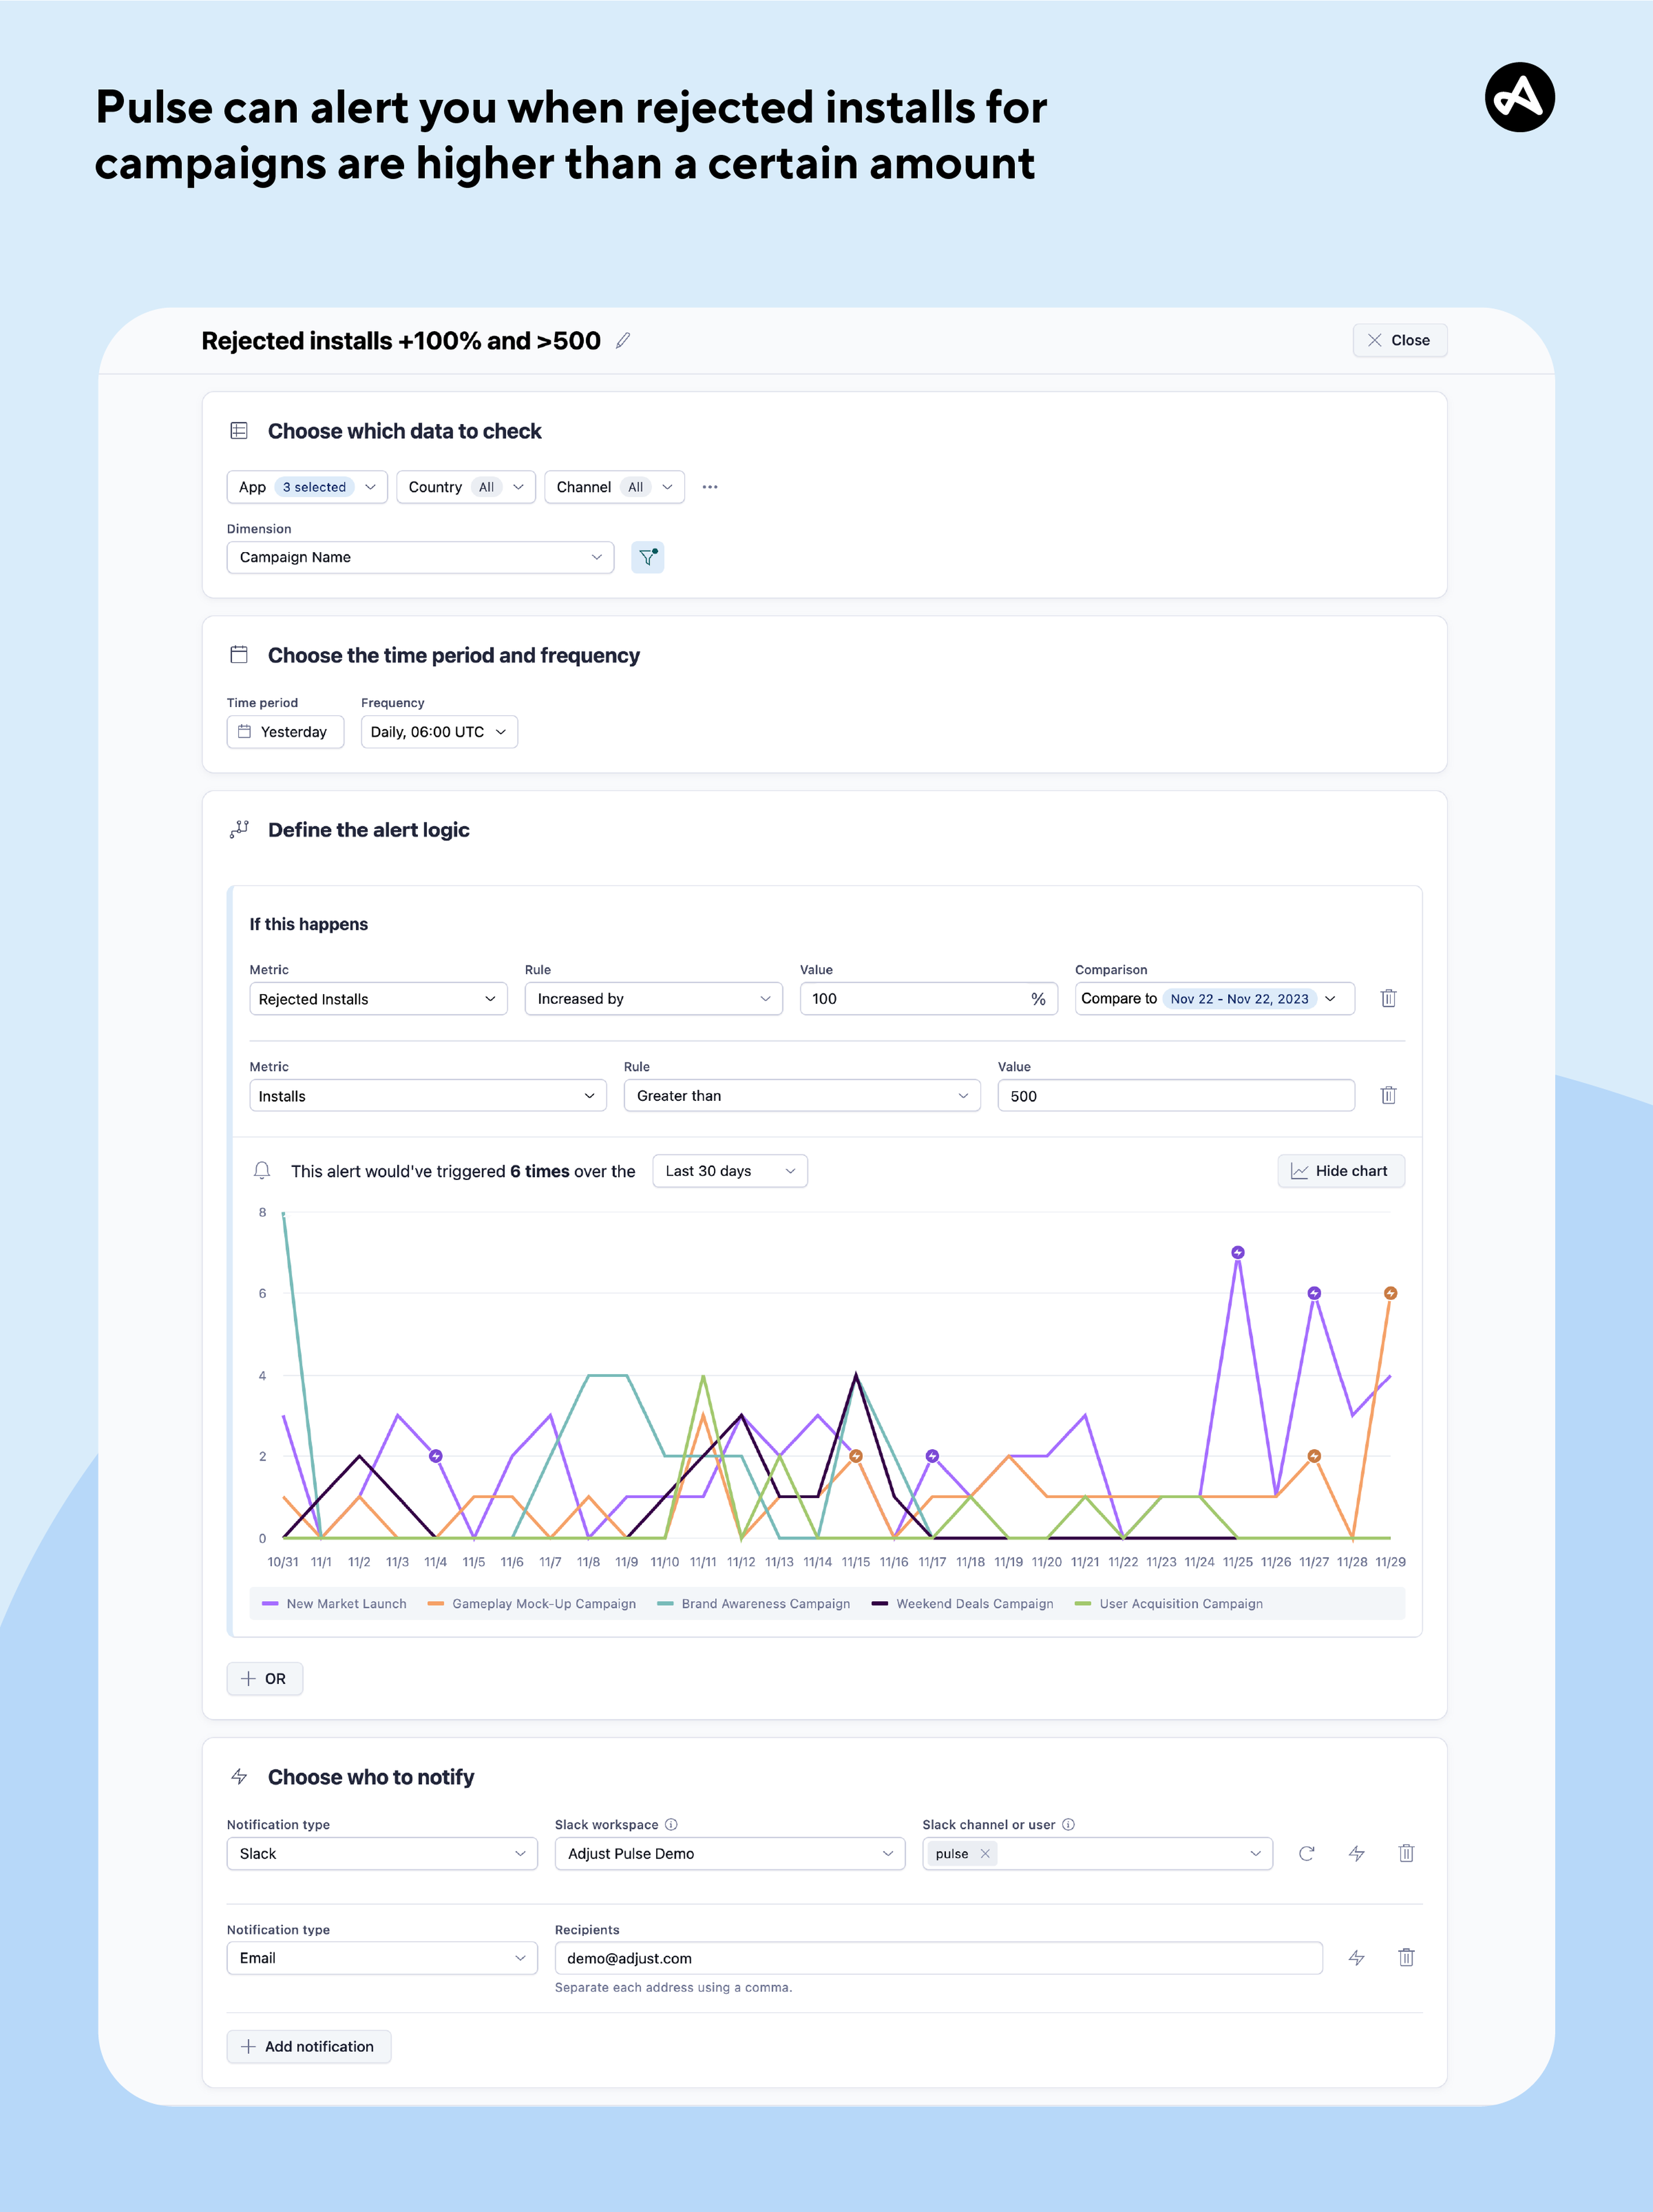The image size is (1653, 2212).
Task: Click the orange alert marker on 11/27
Action: pyautogui.click(x=1314, y=1456)
